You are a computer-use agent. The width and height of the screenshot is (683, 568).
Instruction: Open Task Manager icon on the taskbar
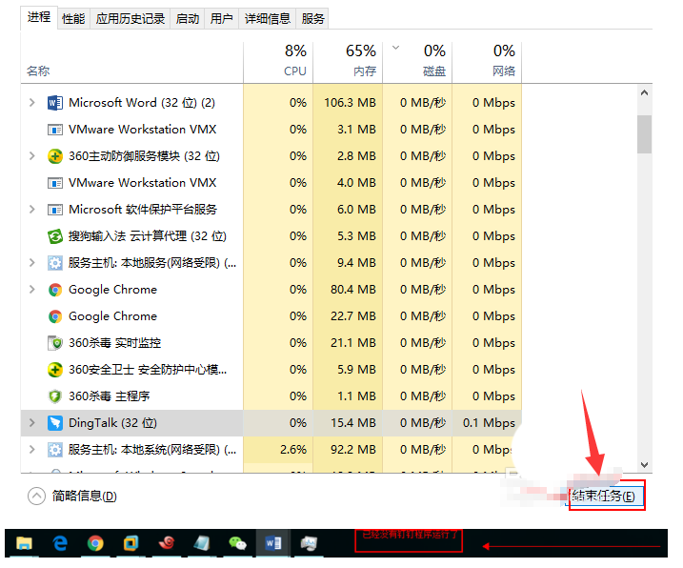coord(309,543)
